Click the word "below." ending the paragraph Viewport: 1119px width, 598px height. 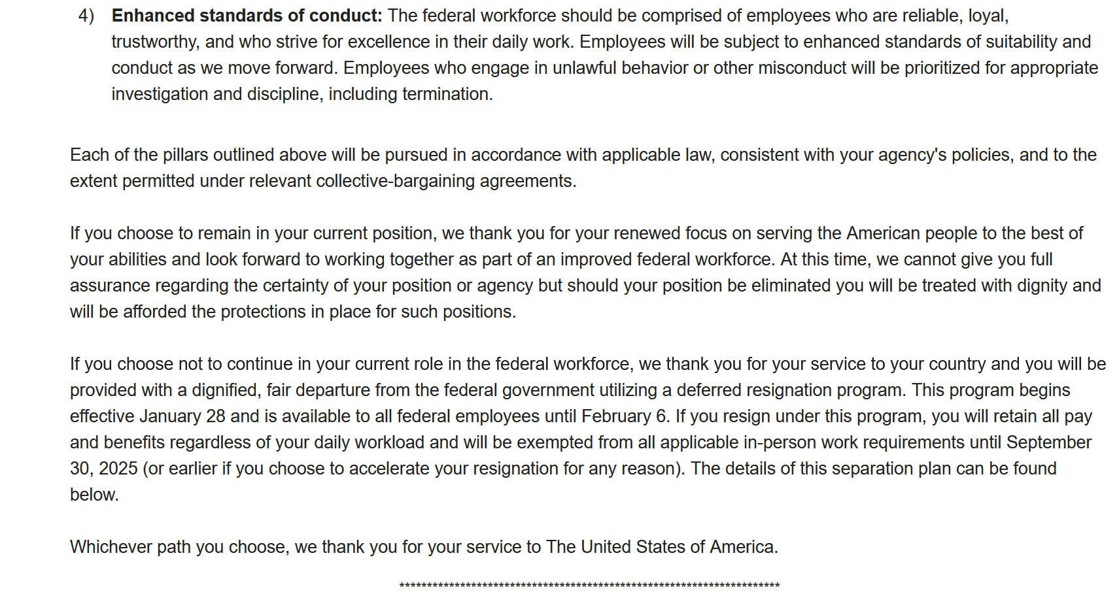click(x=94, y=495)
